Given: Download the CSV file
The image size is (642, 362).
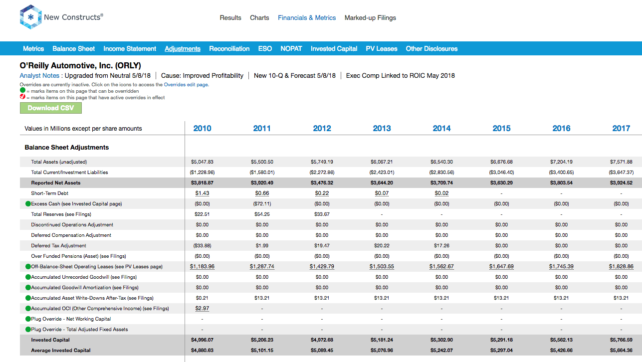Looking at the screenshot, I should point(51,108).
